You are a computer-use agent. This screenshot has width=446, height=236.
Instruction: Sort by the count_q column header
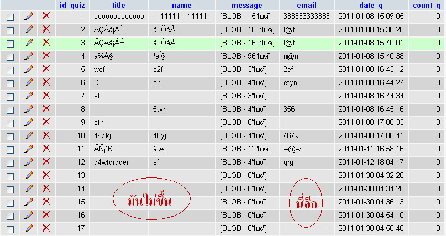pyautogui.click(x=427, y=6)
